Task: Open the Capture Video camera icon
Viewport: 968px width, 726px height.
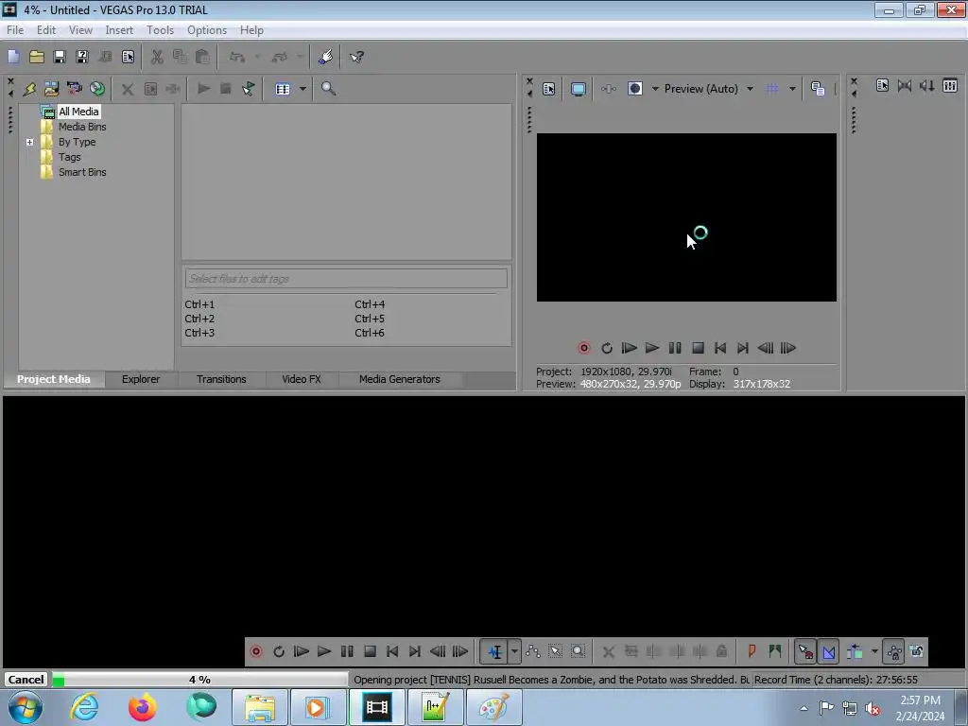Action: [x=74, y=89]
